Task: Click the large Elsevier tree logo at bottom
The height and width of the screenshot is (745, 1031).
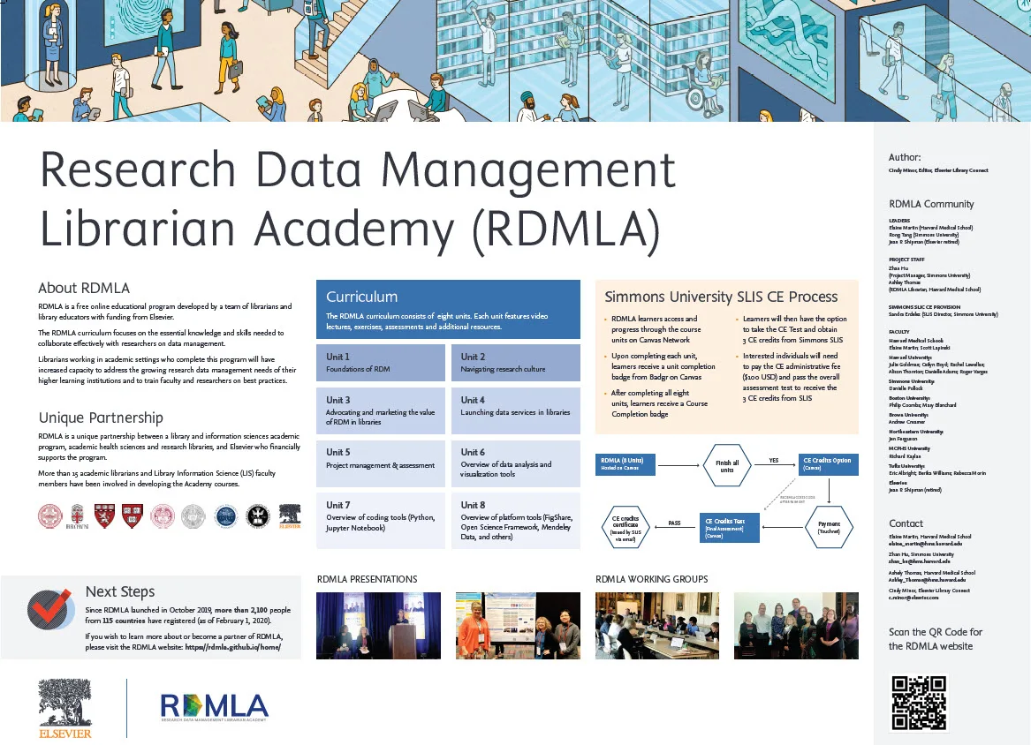Action: (65, 709)
